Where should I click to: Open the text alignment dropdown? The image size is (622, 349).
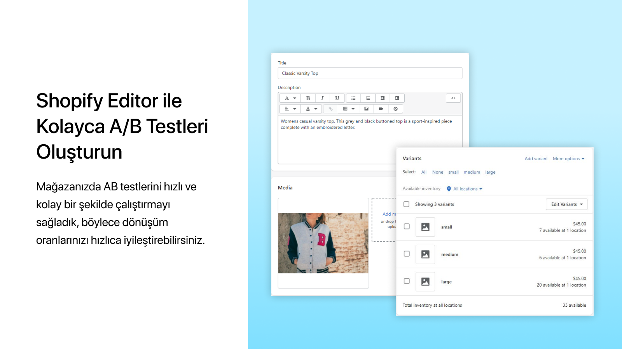pos(290,109)
